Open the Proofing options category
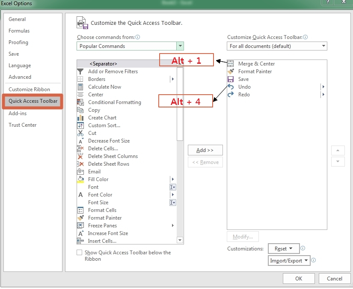Image resolution: width=353 pixels, height=289 pixels. pos(18,42)
